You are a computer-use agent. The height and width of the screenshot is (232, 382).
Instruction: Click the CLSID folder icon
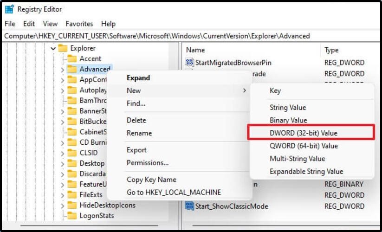(x=72, y=153)
